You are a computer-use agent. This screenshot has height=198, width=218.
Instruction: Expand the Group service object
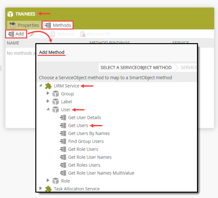(48, 93)
